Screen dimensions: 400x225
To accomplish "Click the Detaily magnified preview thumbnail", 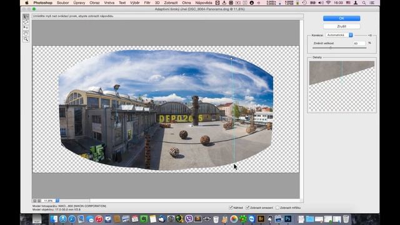I will point(342,86).
